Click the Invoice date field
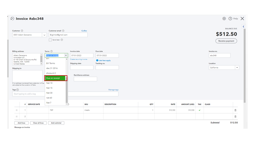The height and width of the screenshot is (143, 255). point(82,55)
